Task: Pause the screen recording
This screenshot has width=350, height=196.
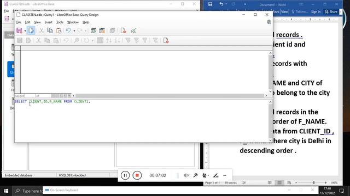Action: [125, 175]
